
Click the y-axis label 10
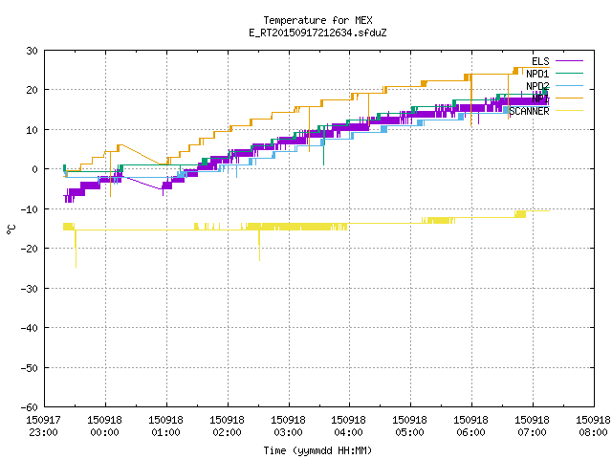[32, 130]
